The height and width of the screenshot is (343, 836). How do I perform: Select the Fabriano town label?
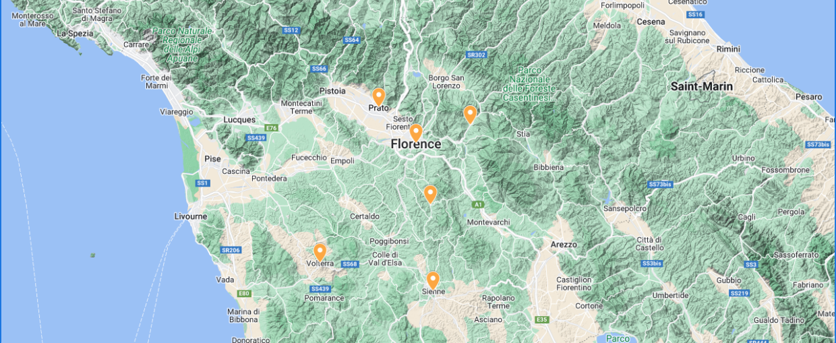tap(808, 285)
